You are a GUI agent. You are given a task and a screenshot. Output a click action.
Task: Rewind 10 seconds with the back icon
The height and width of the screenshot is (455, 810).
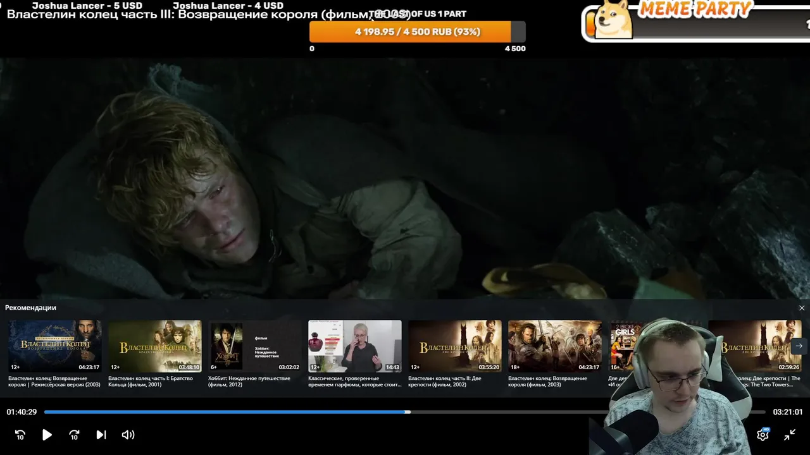(20, 435)
